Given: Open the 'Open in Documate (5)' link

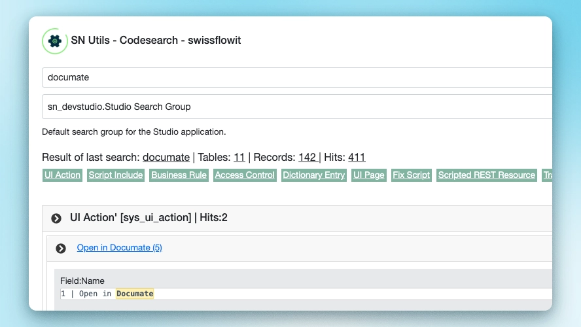Looking at the screenshot, I should click(119, 248).
